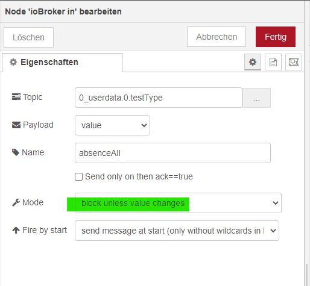Open the Fire by start dropdown
The width and height of the screenshot is (310, 286).
tap(177, 231)
